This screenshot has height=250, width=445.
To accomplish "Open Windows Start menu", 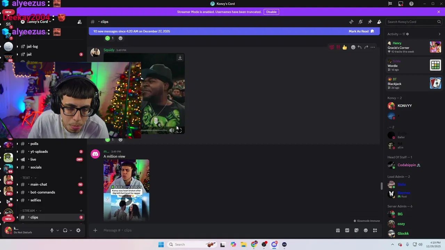I will (x=161, y=244).
